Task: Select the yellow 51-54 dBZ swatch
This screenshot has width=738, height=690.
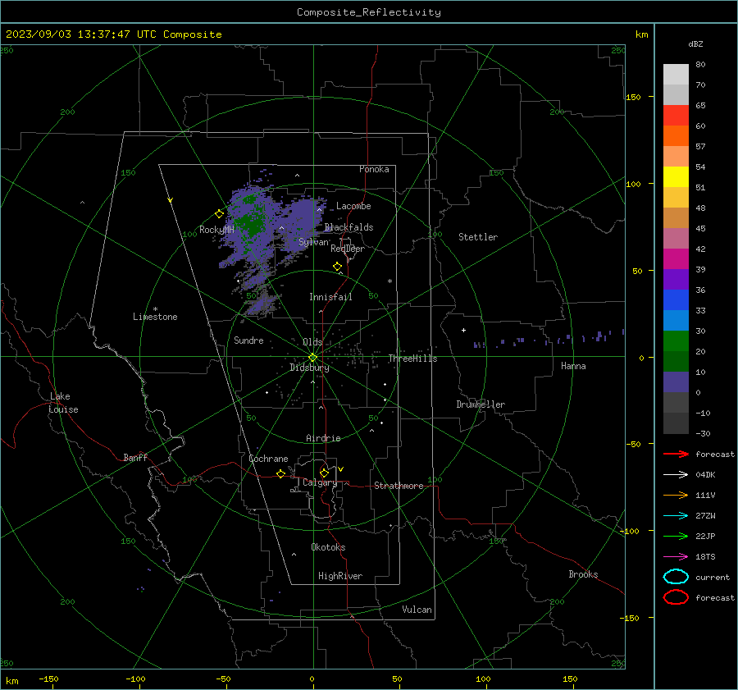Action: point(676,177)
